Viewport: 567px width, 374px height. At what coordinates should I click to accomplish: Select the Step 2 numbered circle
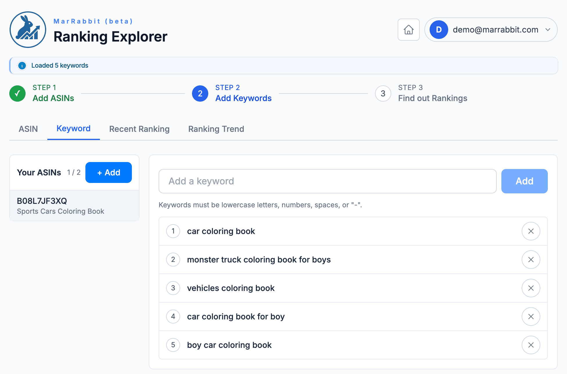point(200,93)
